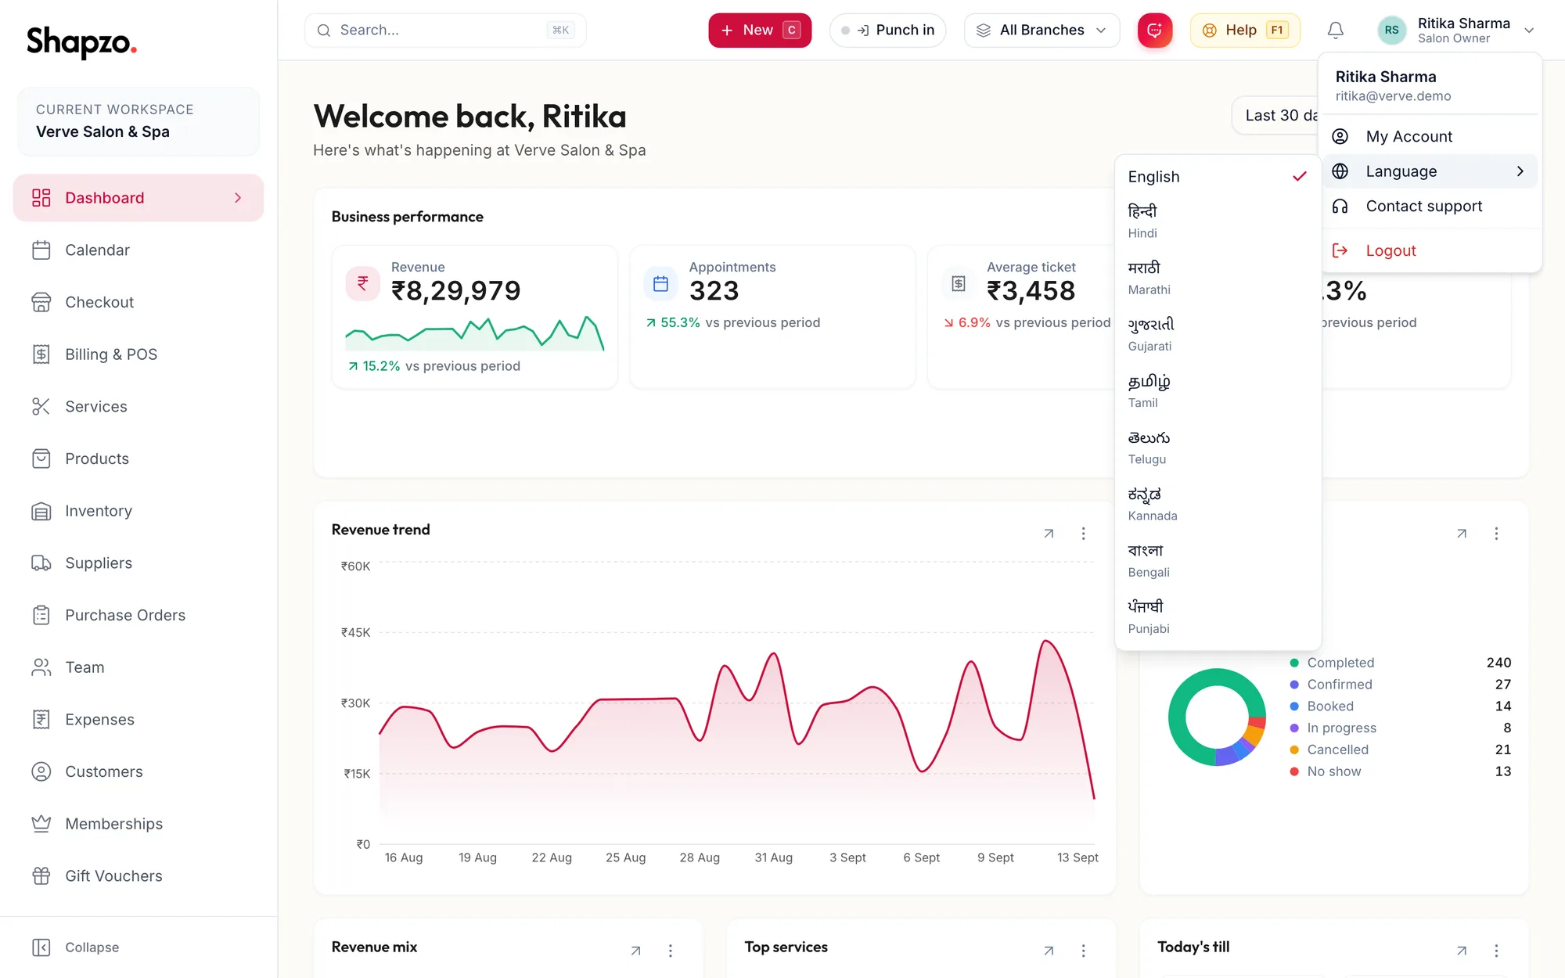This screenshot has width=1565, height=978.
Task: Switch language to Marathi
Action: coord(1218,278)
